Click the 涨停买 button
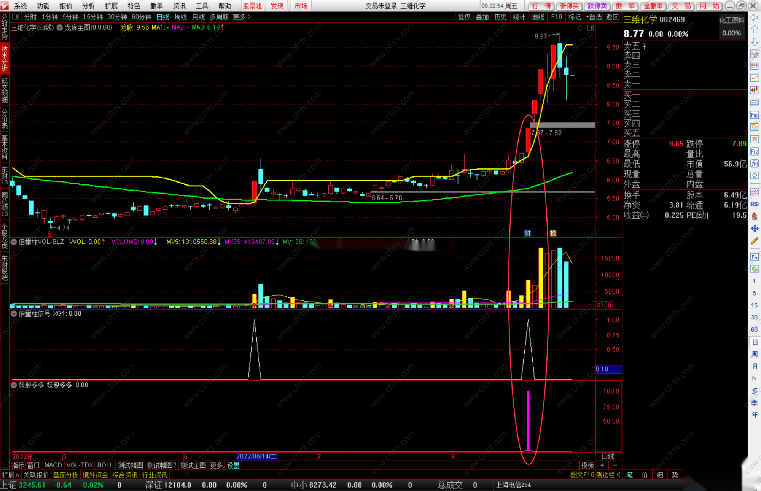The width and height of the screenshot is (761, 491). (569, 6)
